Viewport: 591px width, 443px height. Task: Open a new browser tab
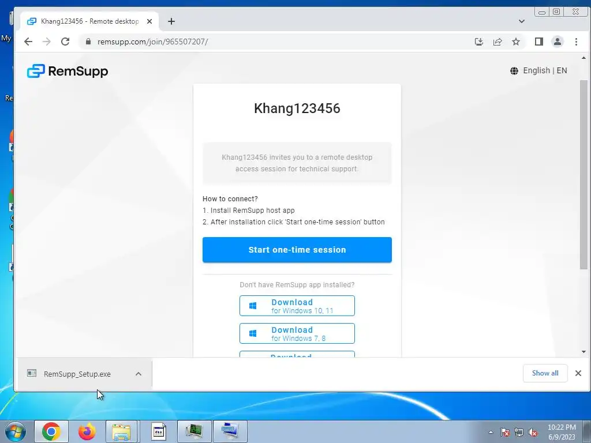tap(171, 21)
